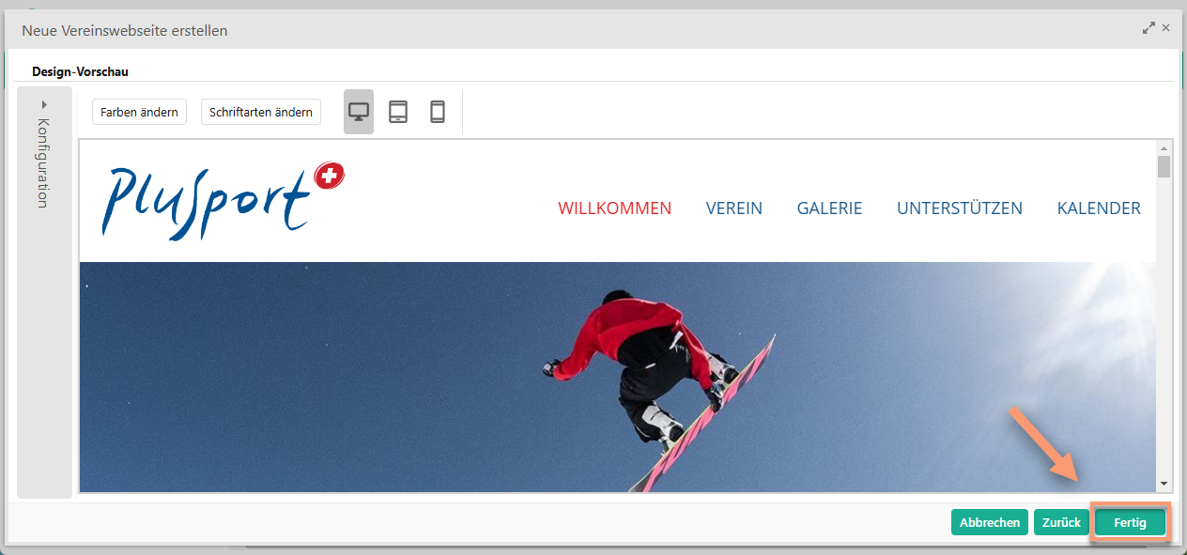Click the maximize dialog arrows icon

[1148, 28]
